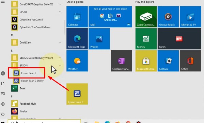Open Settings gear icon
The image size is (204, 123).
3,104
